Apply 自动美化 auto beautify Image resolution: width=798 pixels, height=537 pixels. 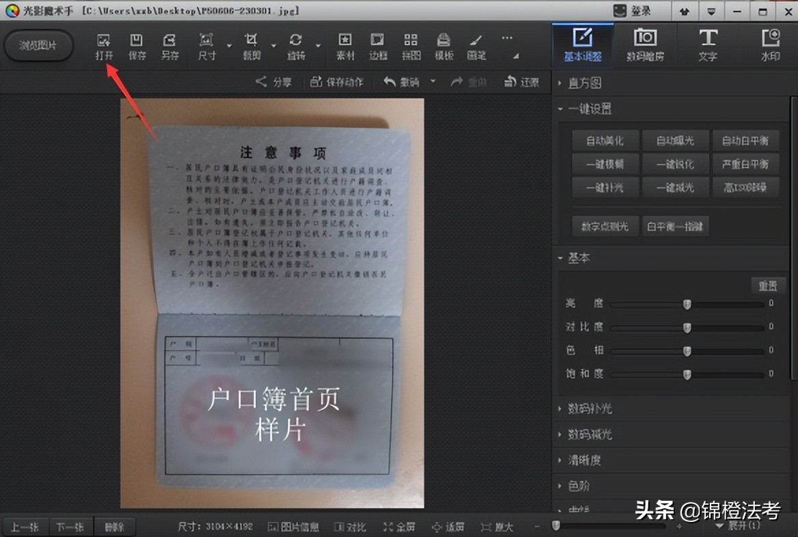605,140
